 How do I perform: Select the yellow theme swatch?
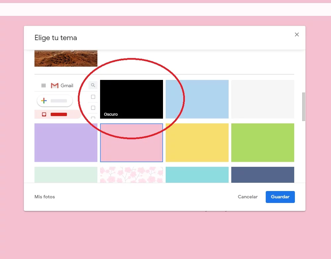click(x=197, y=143)
